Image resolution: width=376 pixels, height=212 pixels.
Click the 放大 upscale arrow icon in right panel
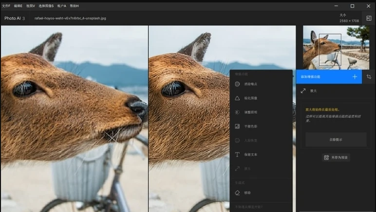click(303, 91)
